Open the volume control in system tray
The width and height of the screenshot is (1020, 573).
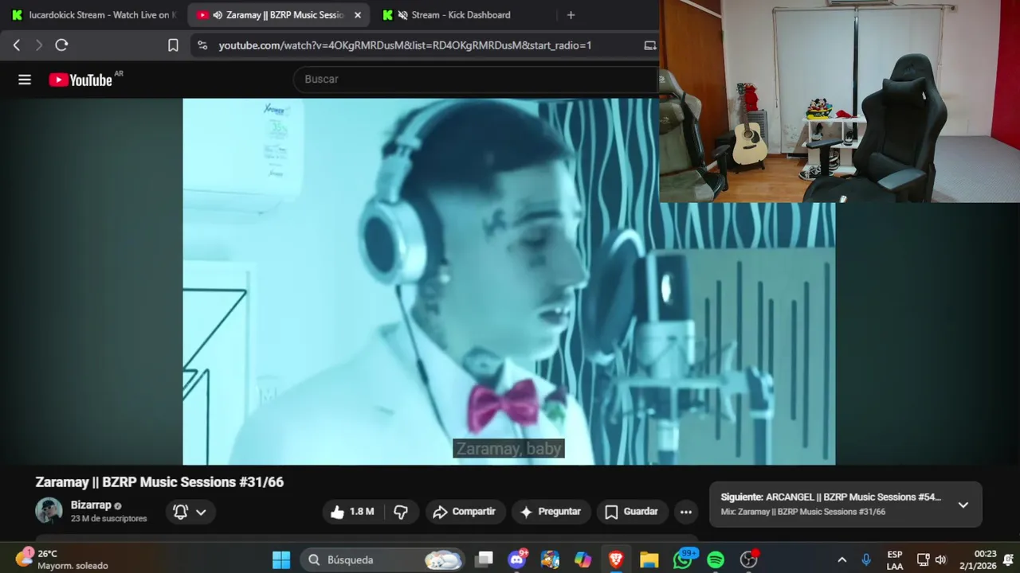tap(940, 560)
